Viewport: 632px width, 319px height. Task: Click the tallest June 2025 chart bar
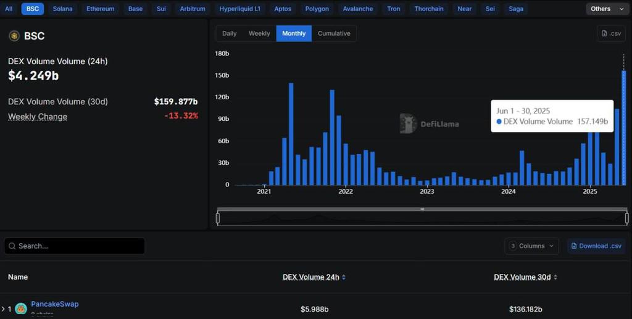[624, 128]
